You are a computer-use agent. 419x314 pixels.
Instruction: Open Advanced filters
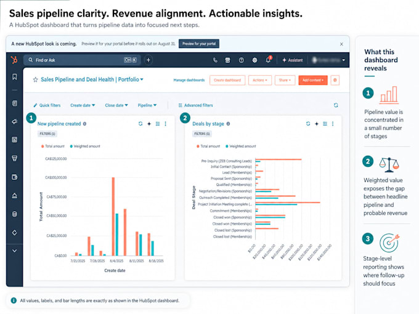click(x=195, y=105)
